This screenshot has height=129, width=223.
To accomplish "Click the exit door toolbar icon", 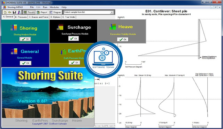I will click(x=19, y=13).
